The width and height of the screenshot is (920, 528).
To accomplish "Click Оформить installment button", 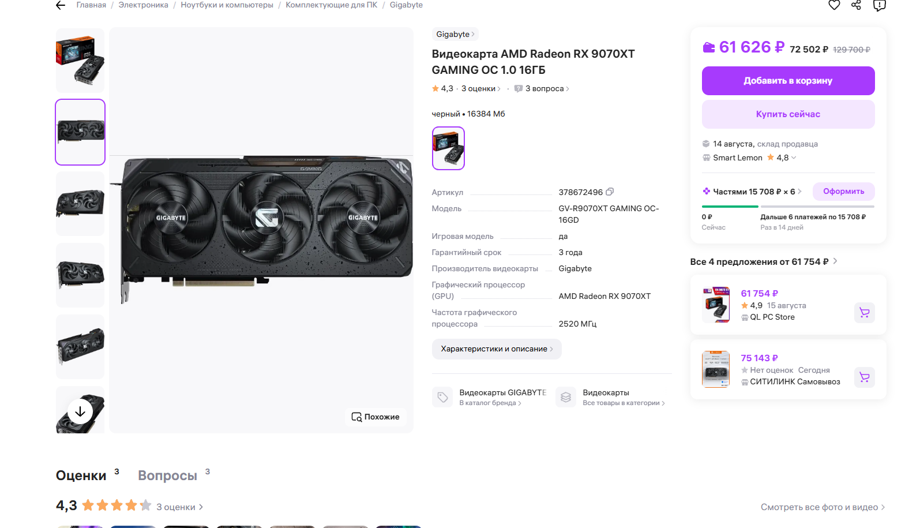I will pyautogui.click(x=843, y=192).
